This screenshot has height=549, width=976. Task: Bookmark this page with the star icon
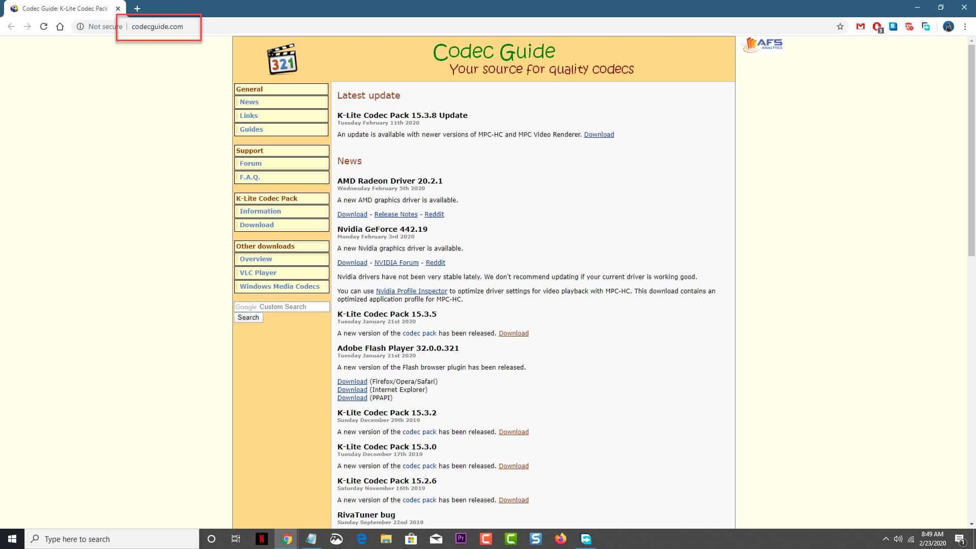840,26
